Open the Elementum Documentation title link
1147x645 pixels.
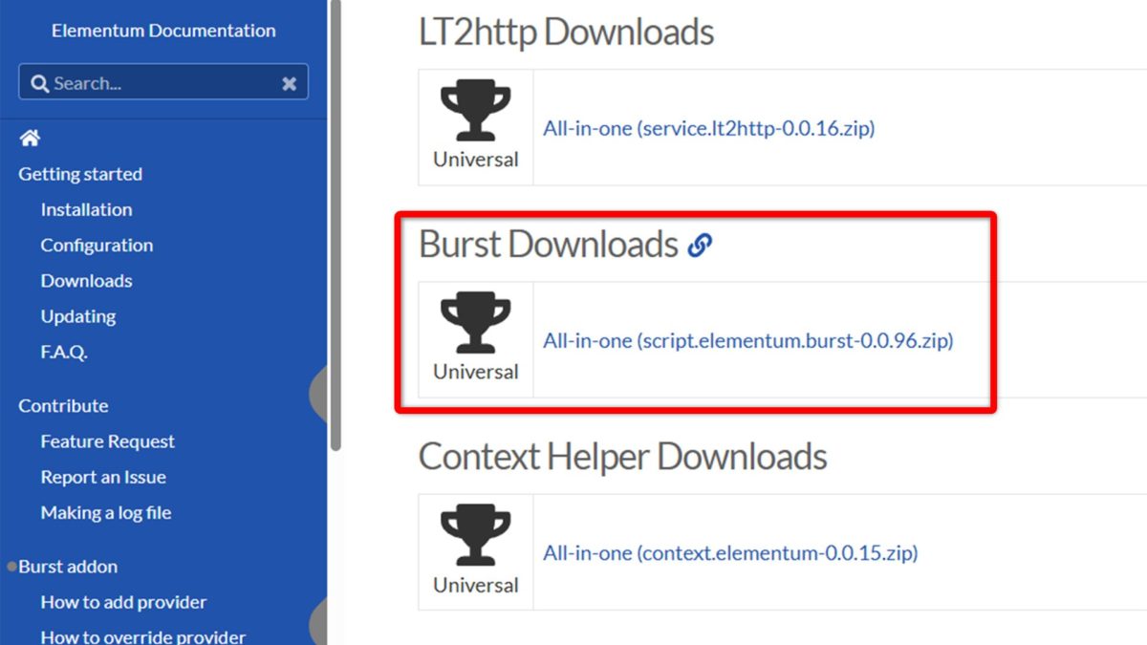click(163, 31)
